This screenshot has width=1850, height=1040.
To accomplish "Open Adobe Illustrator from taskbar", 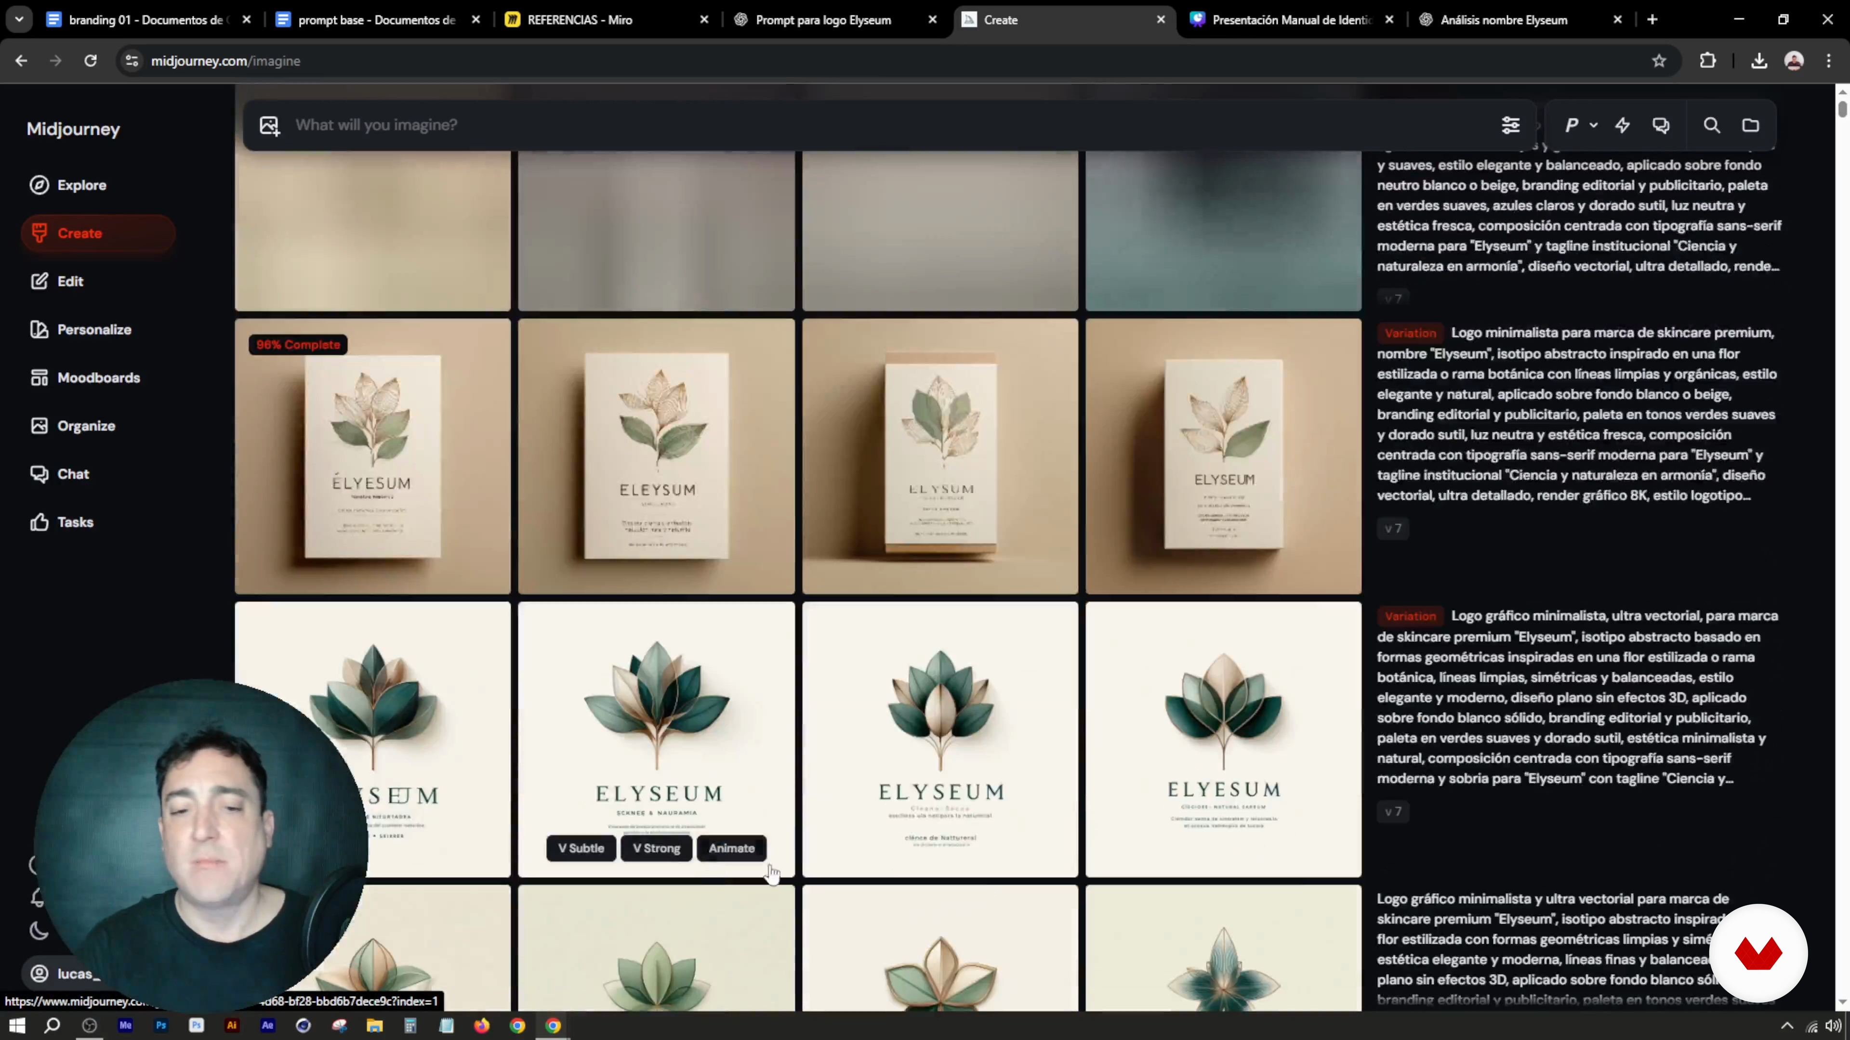I will [x=232, y=1026].
